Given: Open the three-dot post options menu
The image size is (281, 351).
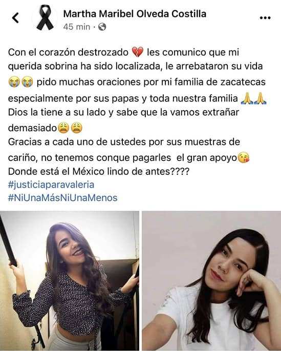Looking at the screenshot, I should coord(265,18).
